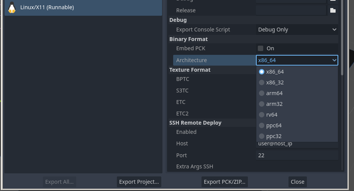The height and width of the screenshot is (191, 354).
Task: Close the export dialog
Action: coord(297,182)
